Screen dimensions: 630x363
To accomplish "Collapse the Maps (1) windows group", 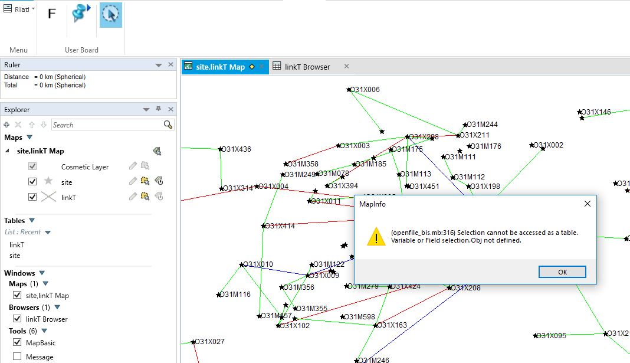I will 45,283.
